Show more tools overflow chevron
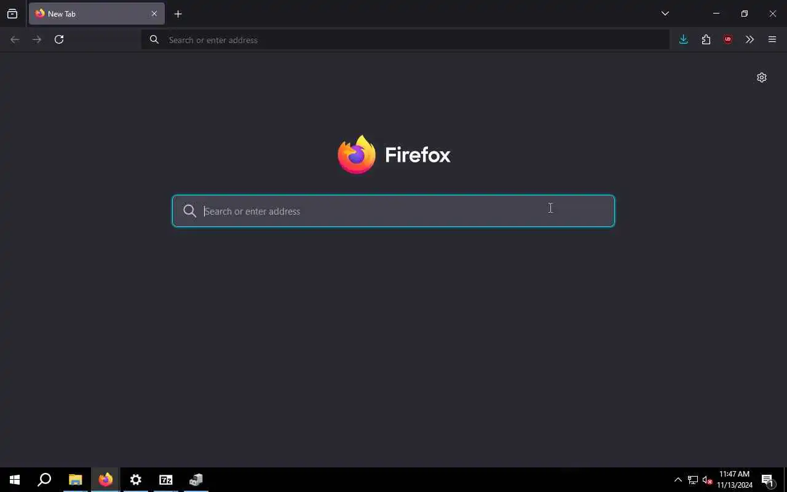The image size is (787, 492). click(749, 39)
